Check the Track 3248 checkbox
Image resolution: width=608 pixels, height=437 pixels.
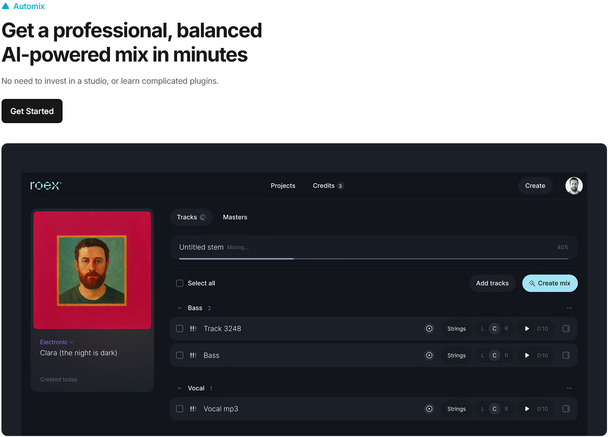180,329
